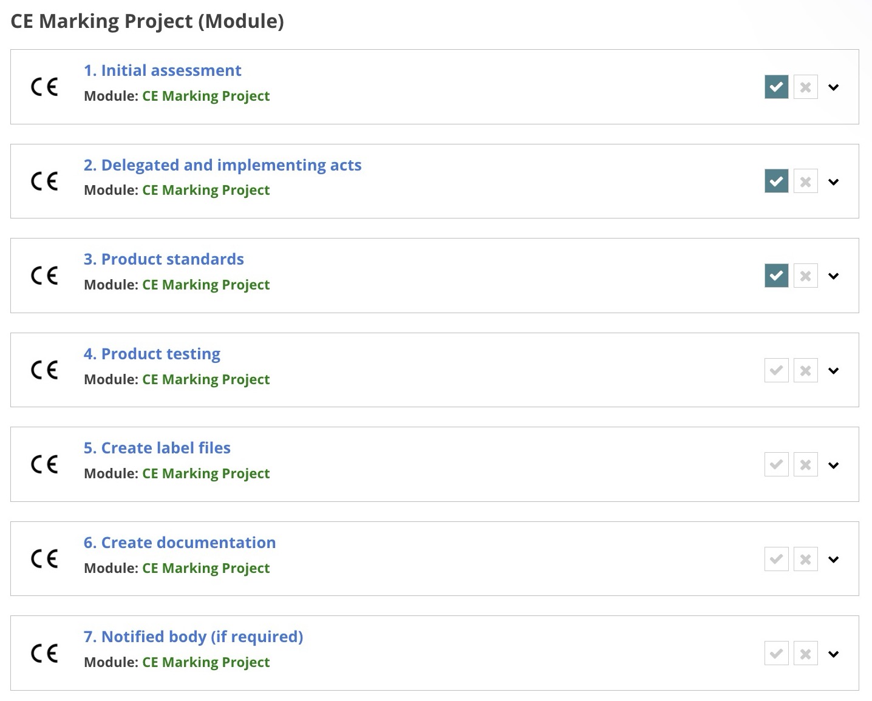872x701 pixels.
Task: Open CE Marking Project module under Initial assessment
Action: pos(206,96)
